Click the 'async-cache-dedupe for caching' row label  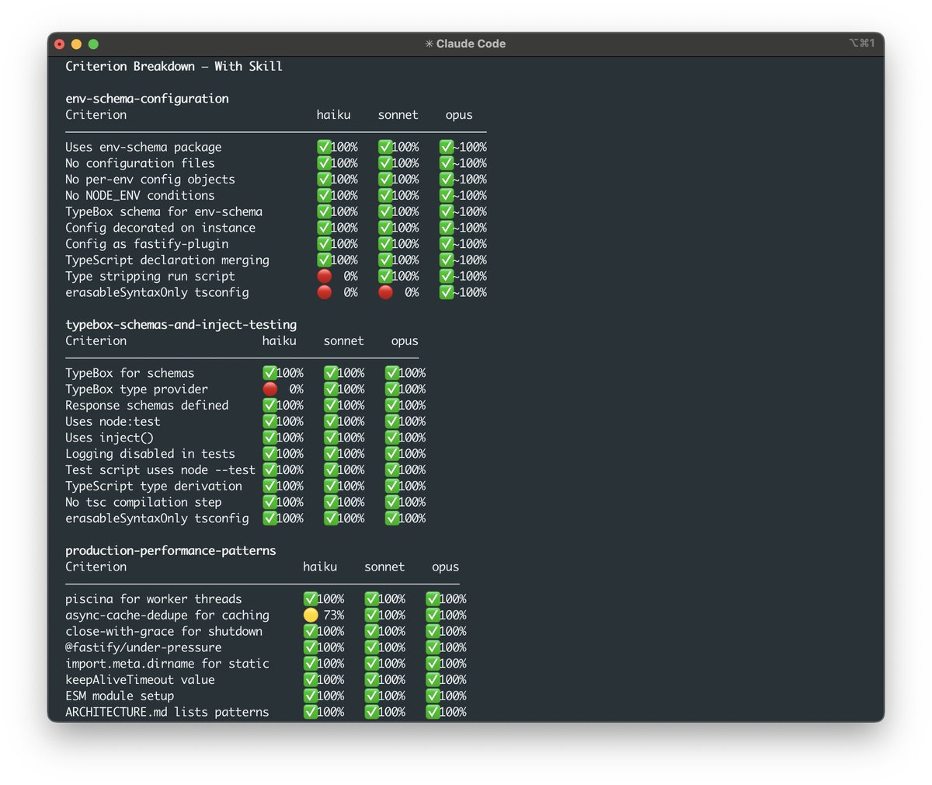[x=167, y=616]
